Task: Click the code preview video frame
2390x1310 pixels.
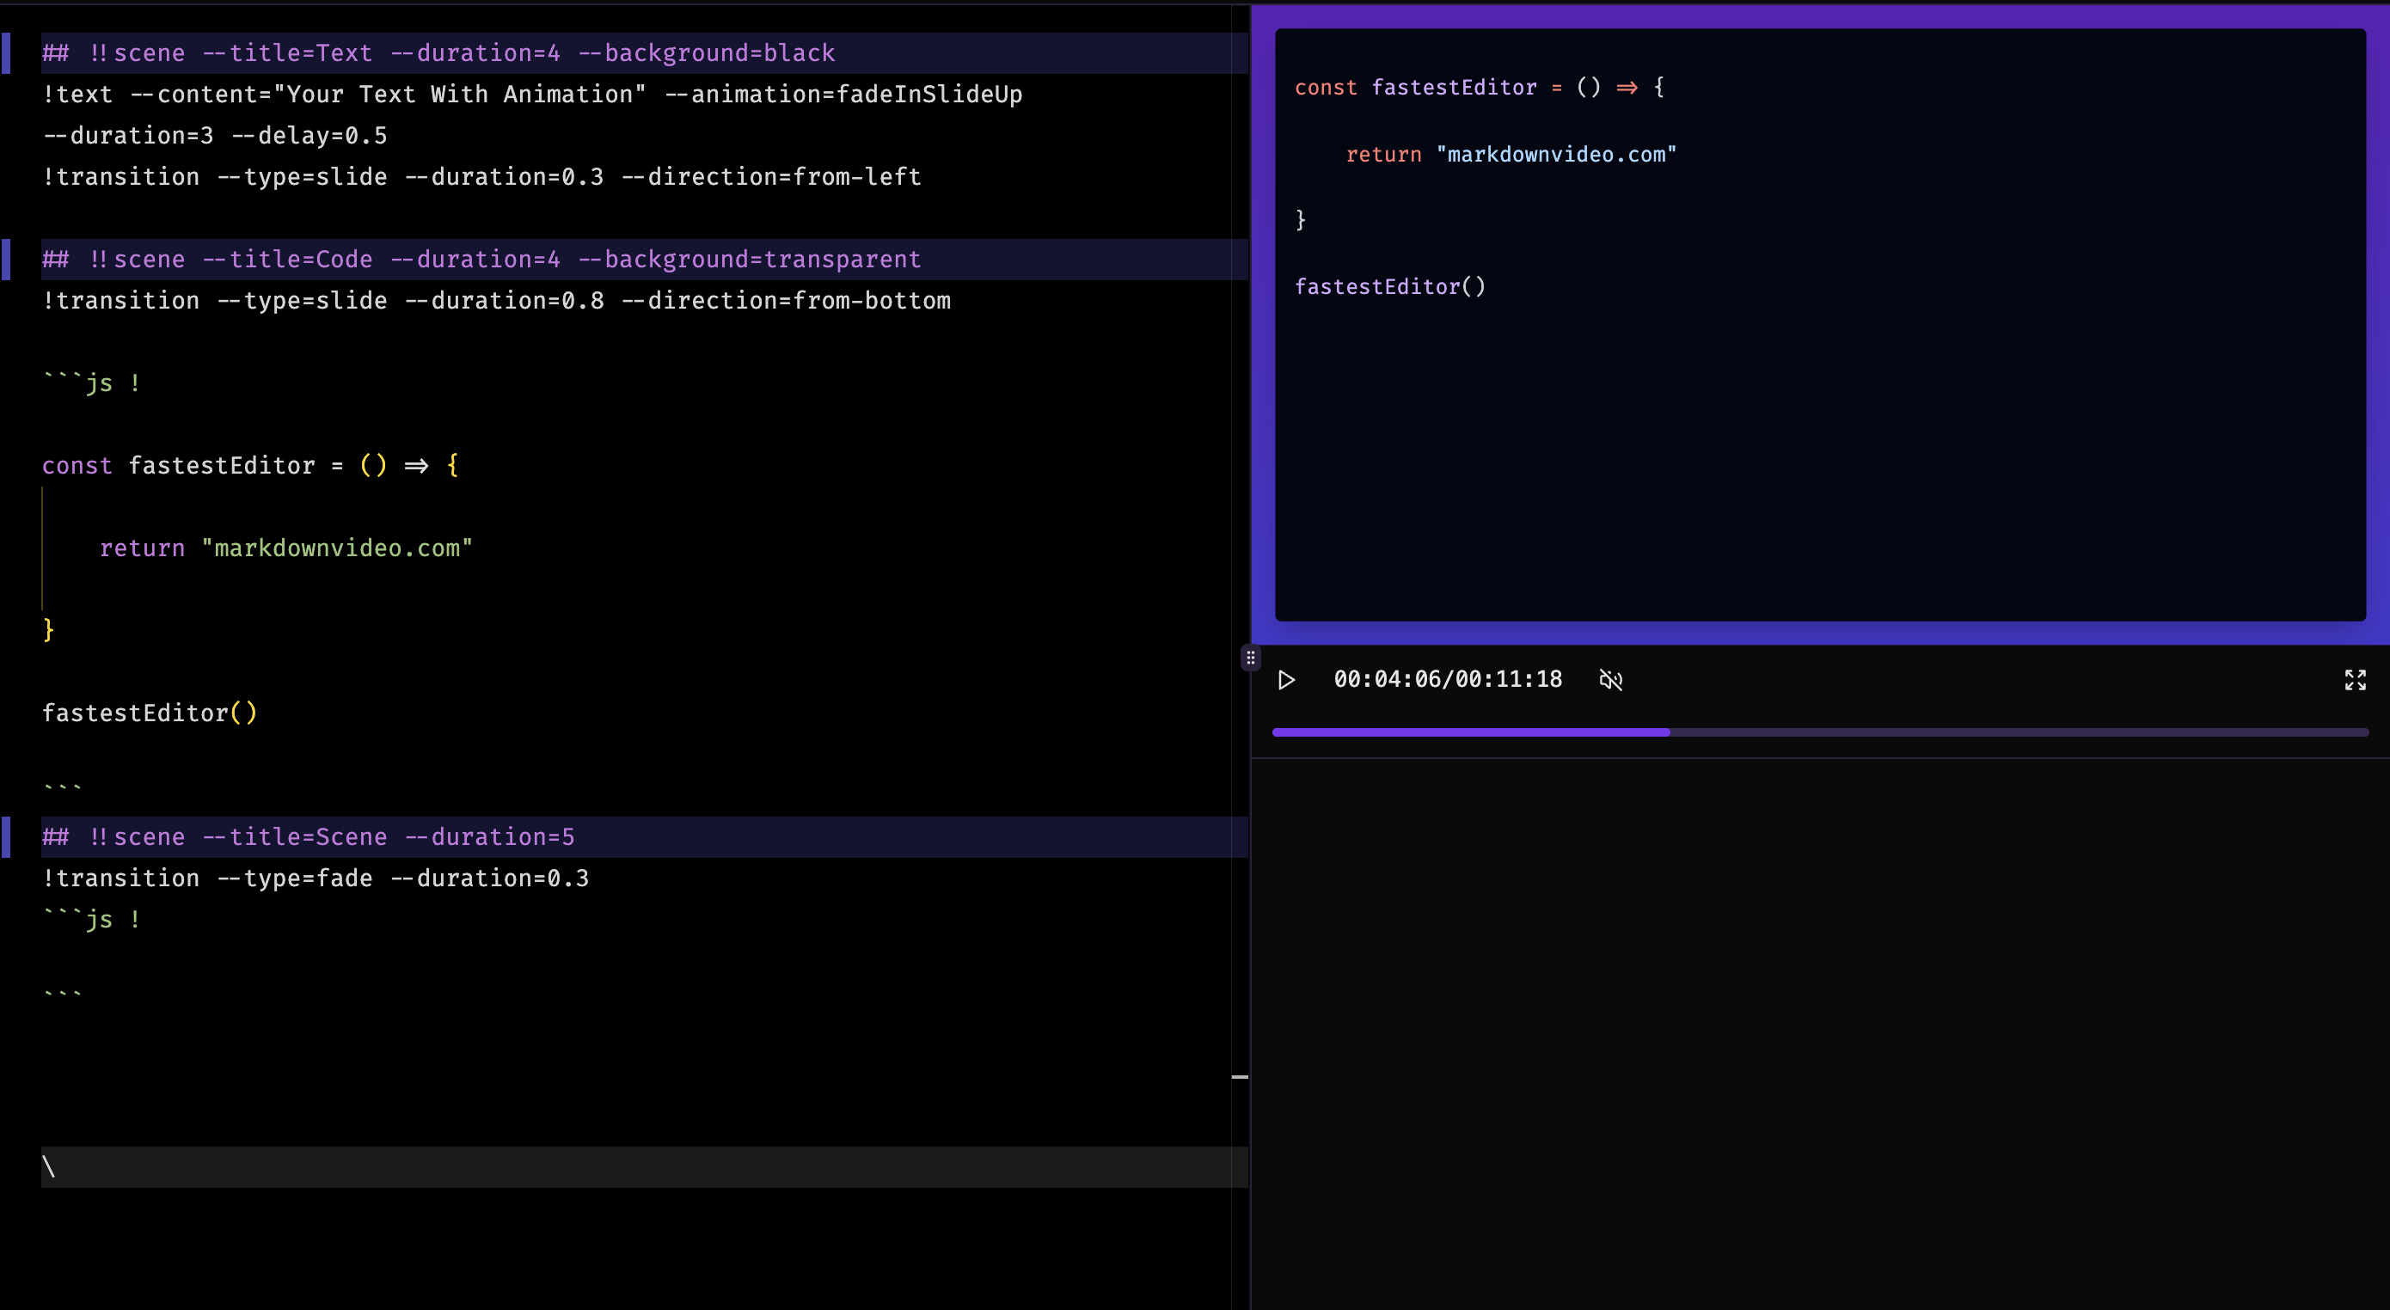Action: pyautogui.click(x=1819, y=325)
